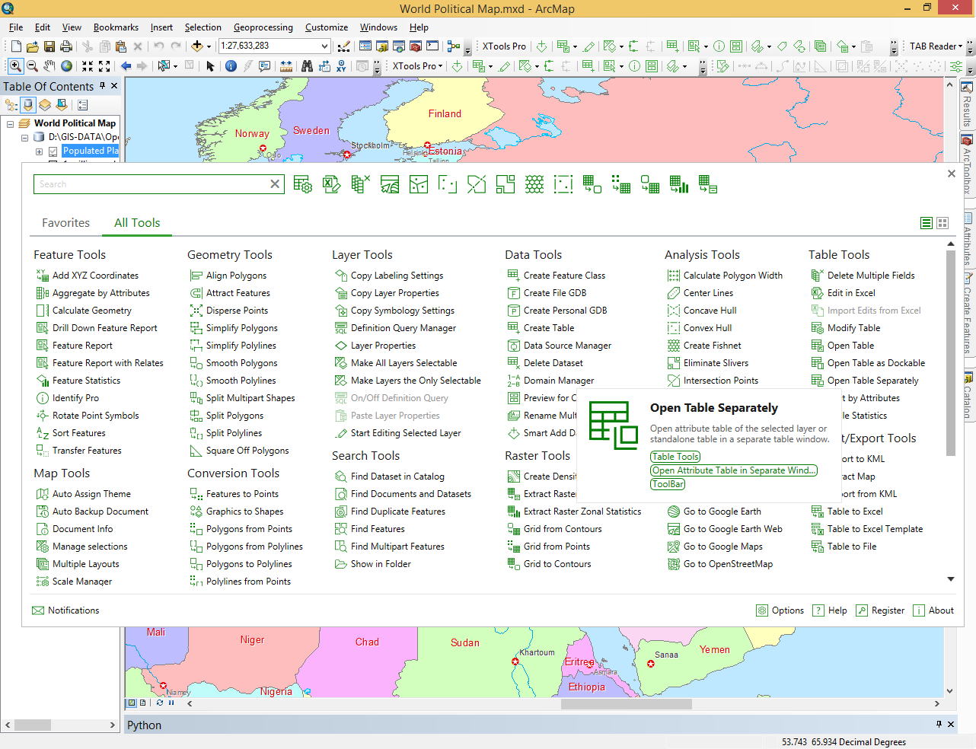Switch to List By Visibility view

click(x=45, y=104)
